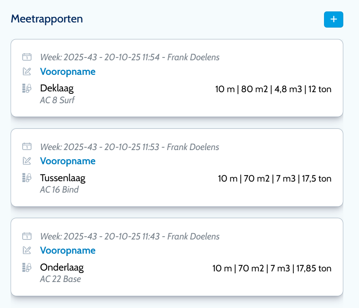Open the Vooropname link on the Onderlaag card
This screenshot has height=308, width=359.
click(67, 250)
